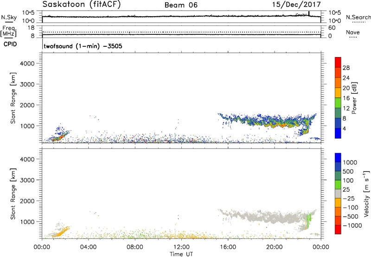Click the blue bottom of Power colorbar
This screenshot has height=257, width=371.
pos(338,133)
